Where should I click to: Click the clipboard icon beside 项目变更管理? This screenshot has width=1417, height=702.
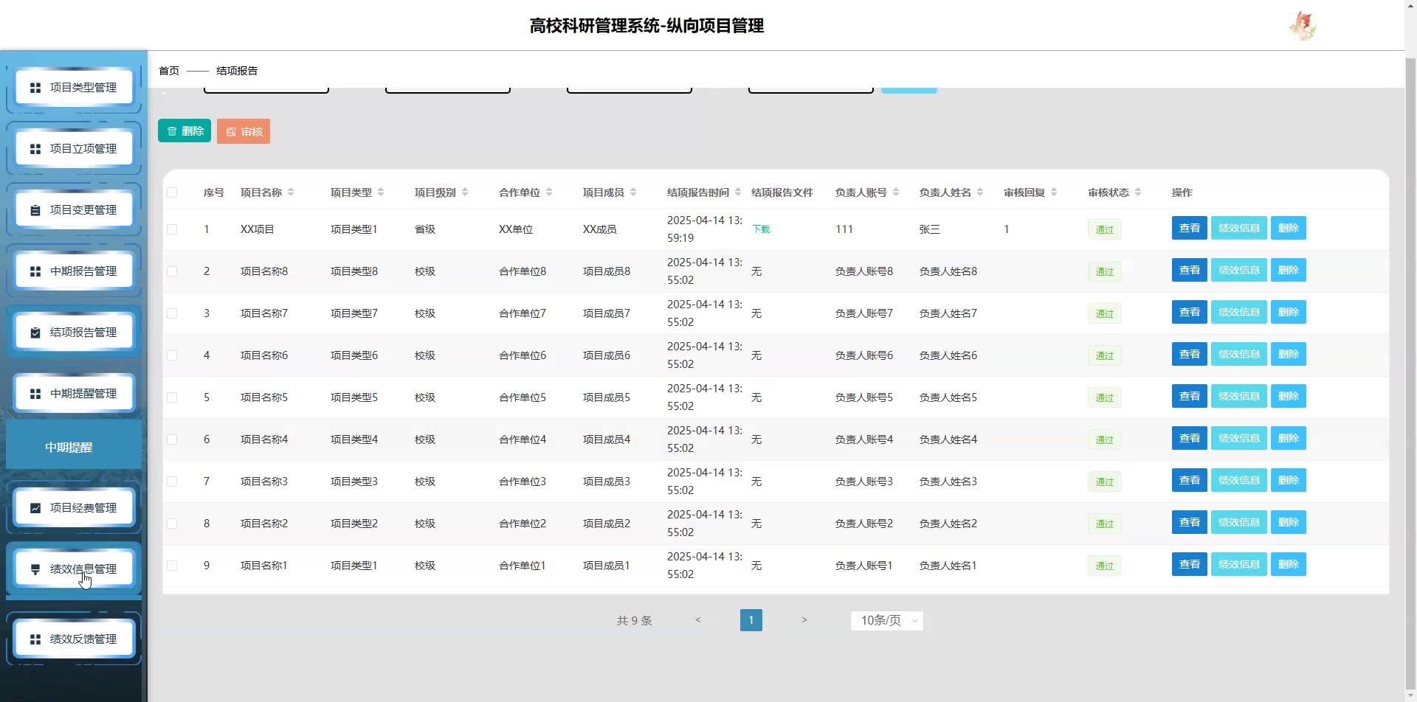click(x=35, y=210)
